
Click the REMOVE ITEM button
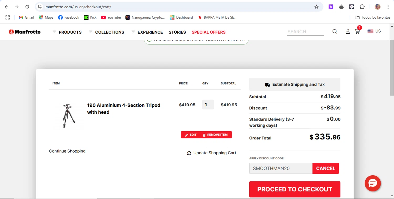pyautogui.click(x=215, y=135)
